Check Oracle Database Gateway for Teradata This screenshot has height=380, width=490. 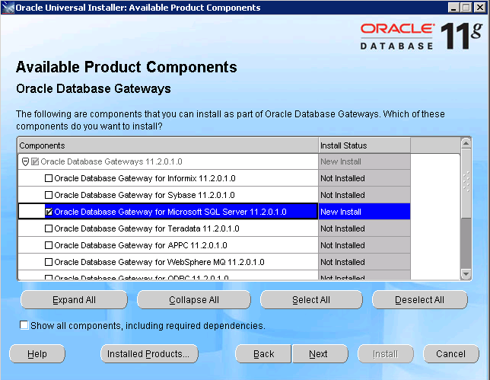tap(49, 228)
